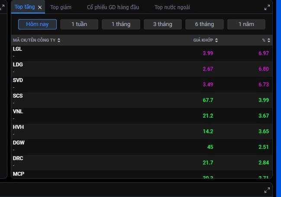Click DRC price 21.7
The image size is (281, 197).
point(208,163)
